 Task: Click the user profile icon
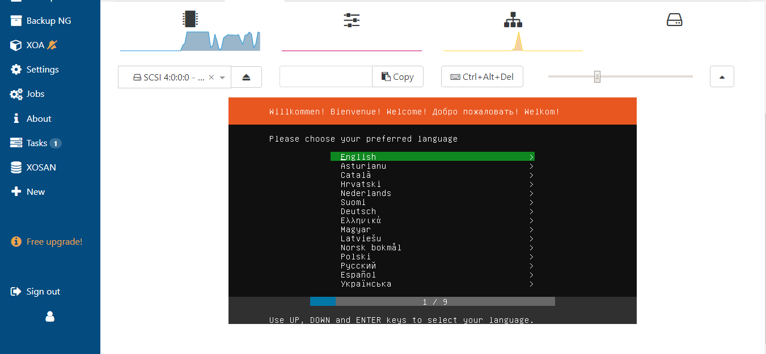coord(50,316)
